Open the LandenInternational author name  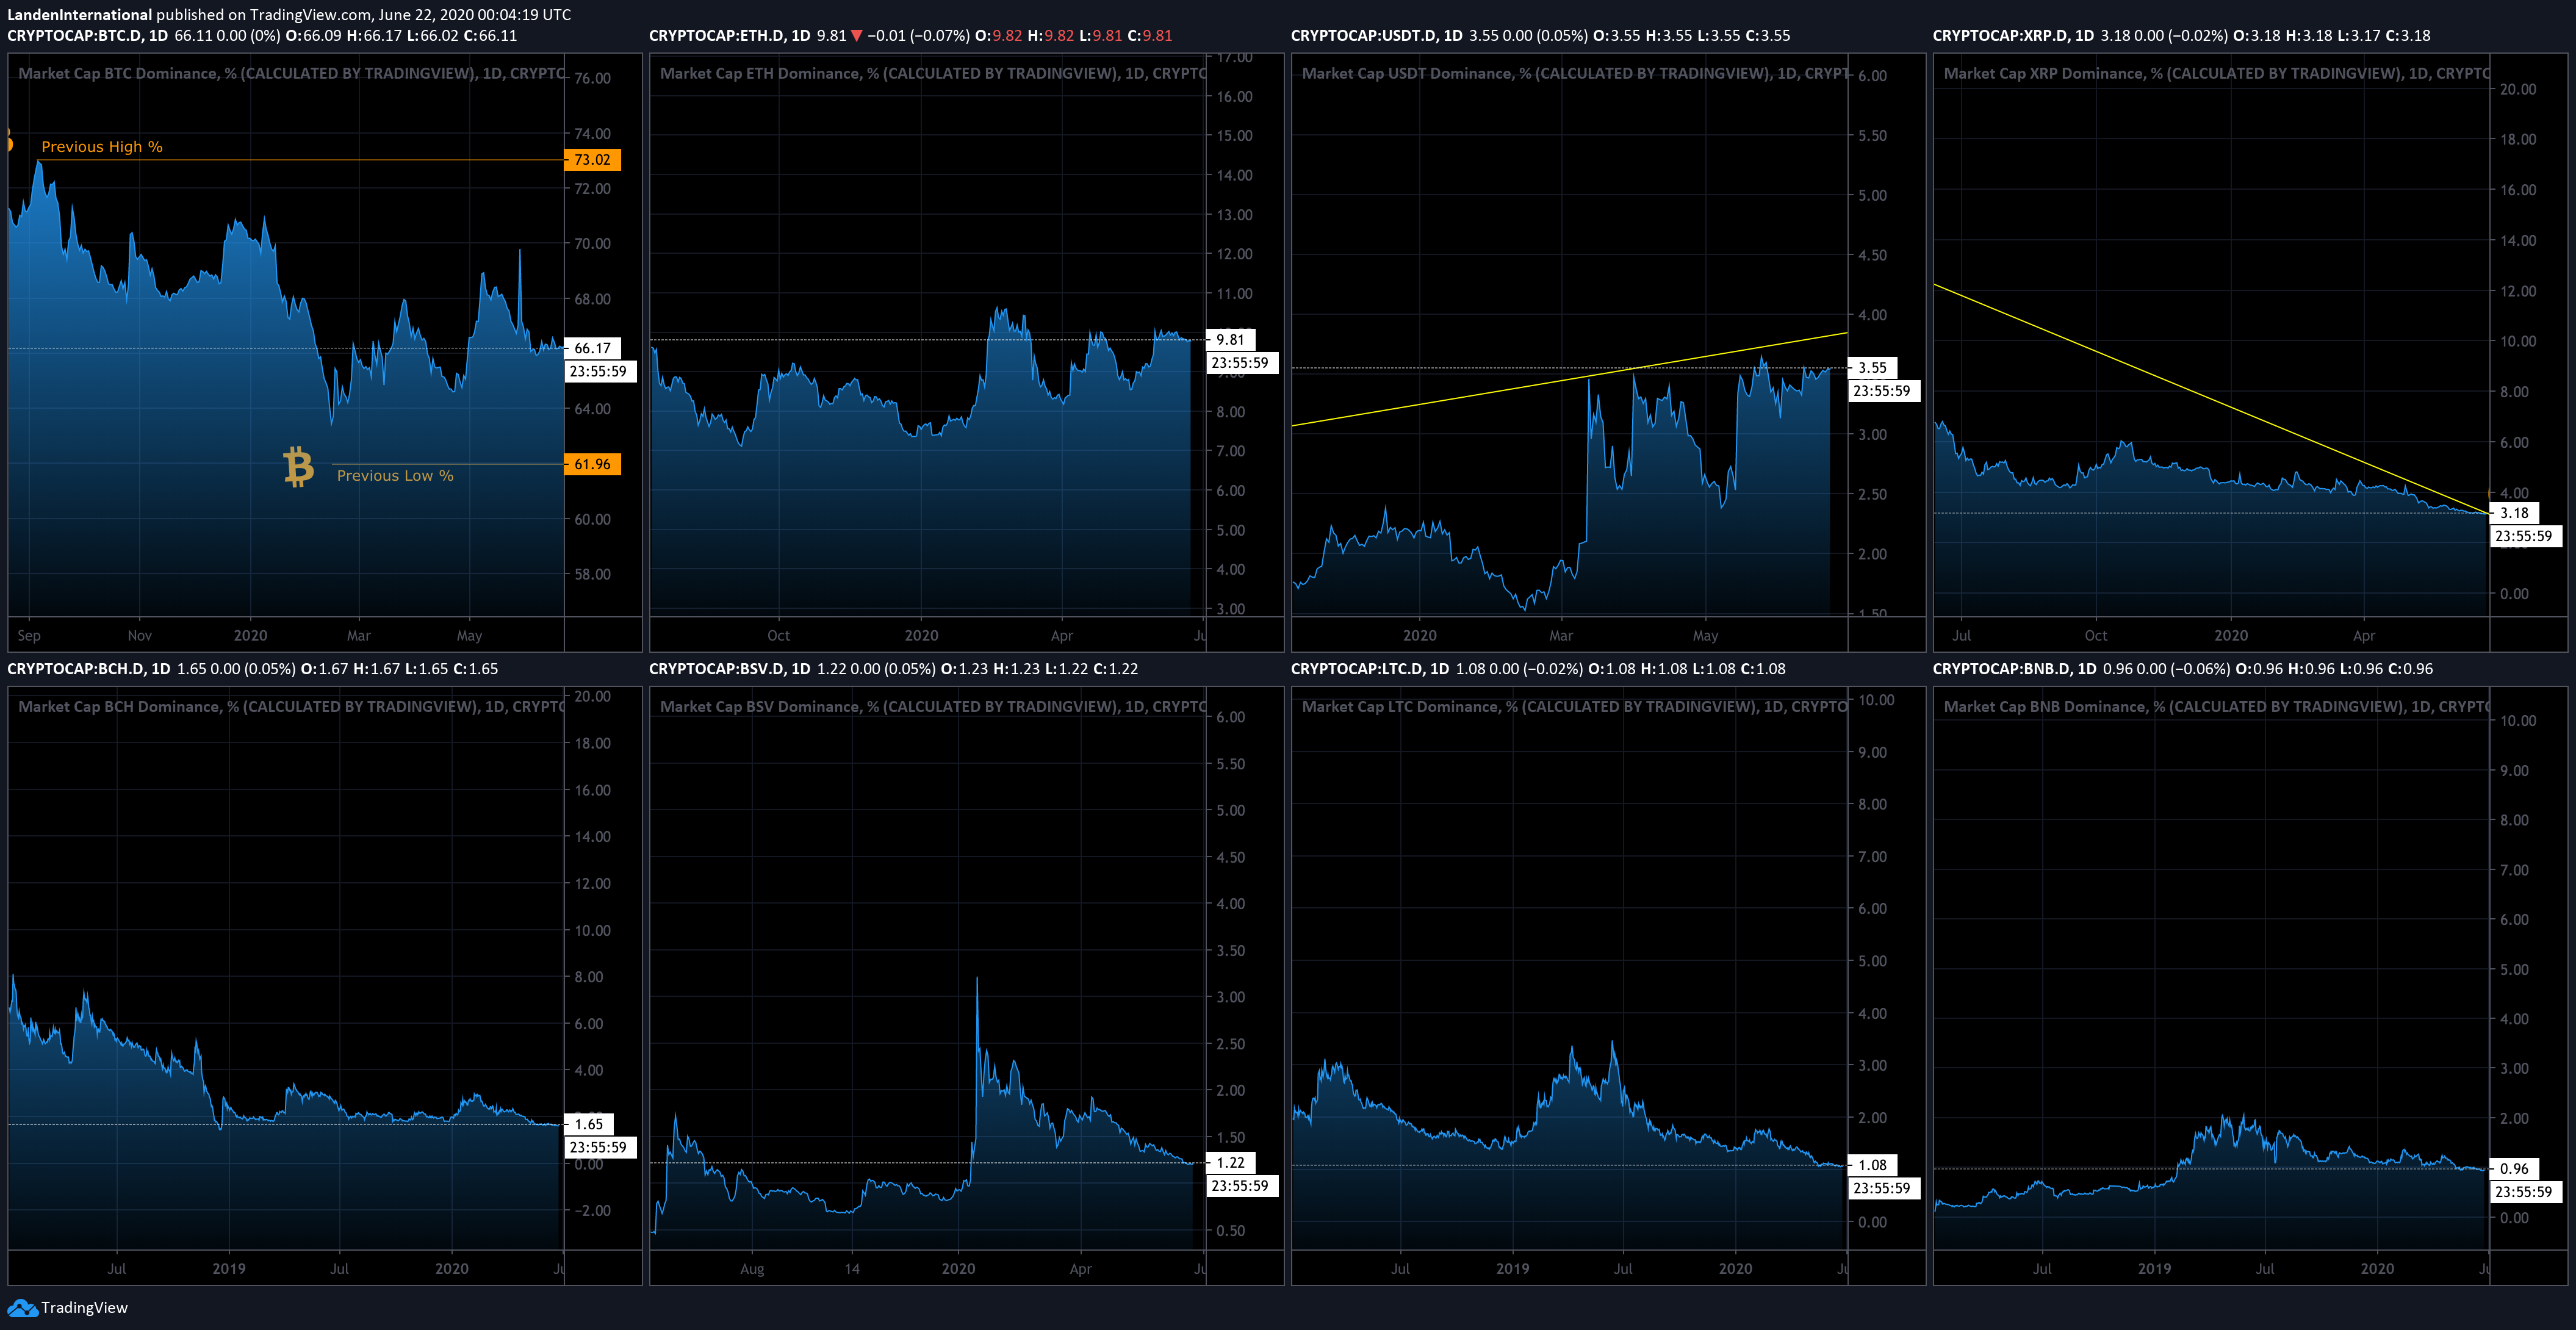[x=80, y=15]
